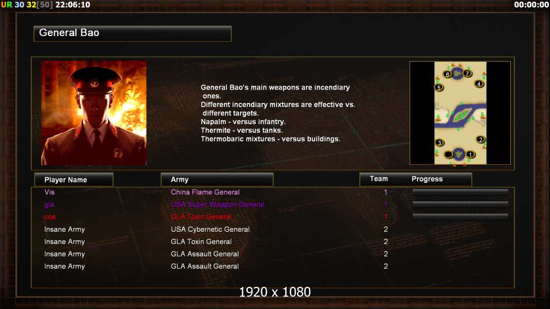
Task: Select player Vis in the list
Action: point(50,192)
